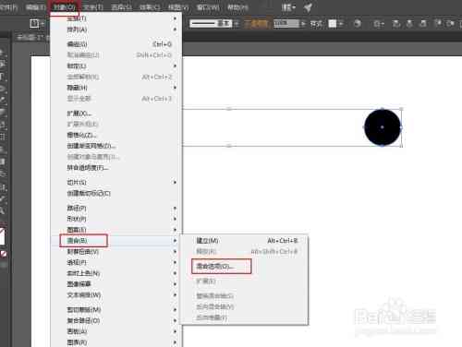Expand the 排列(A) submenu
The width and height of the screenshot is (462, 347).
pyautogui.click(x=116, y=30)
